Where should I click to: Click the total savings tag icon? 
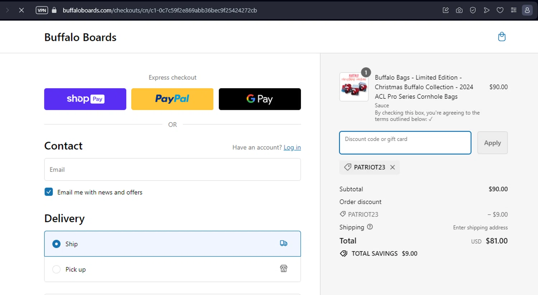344,253
